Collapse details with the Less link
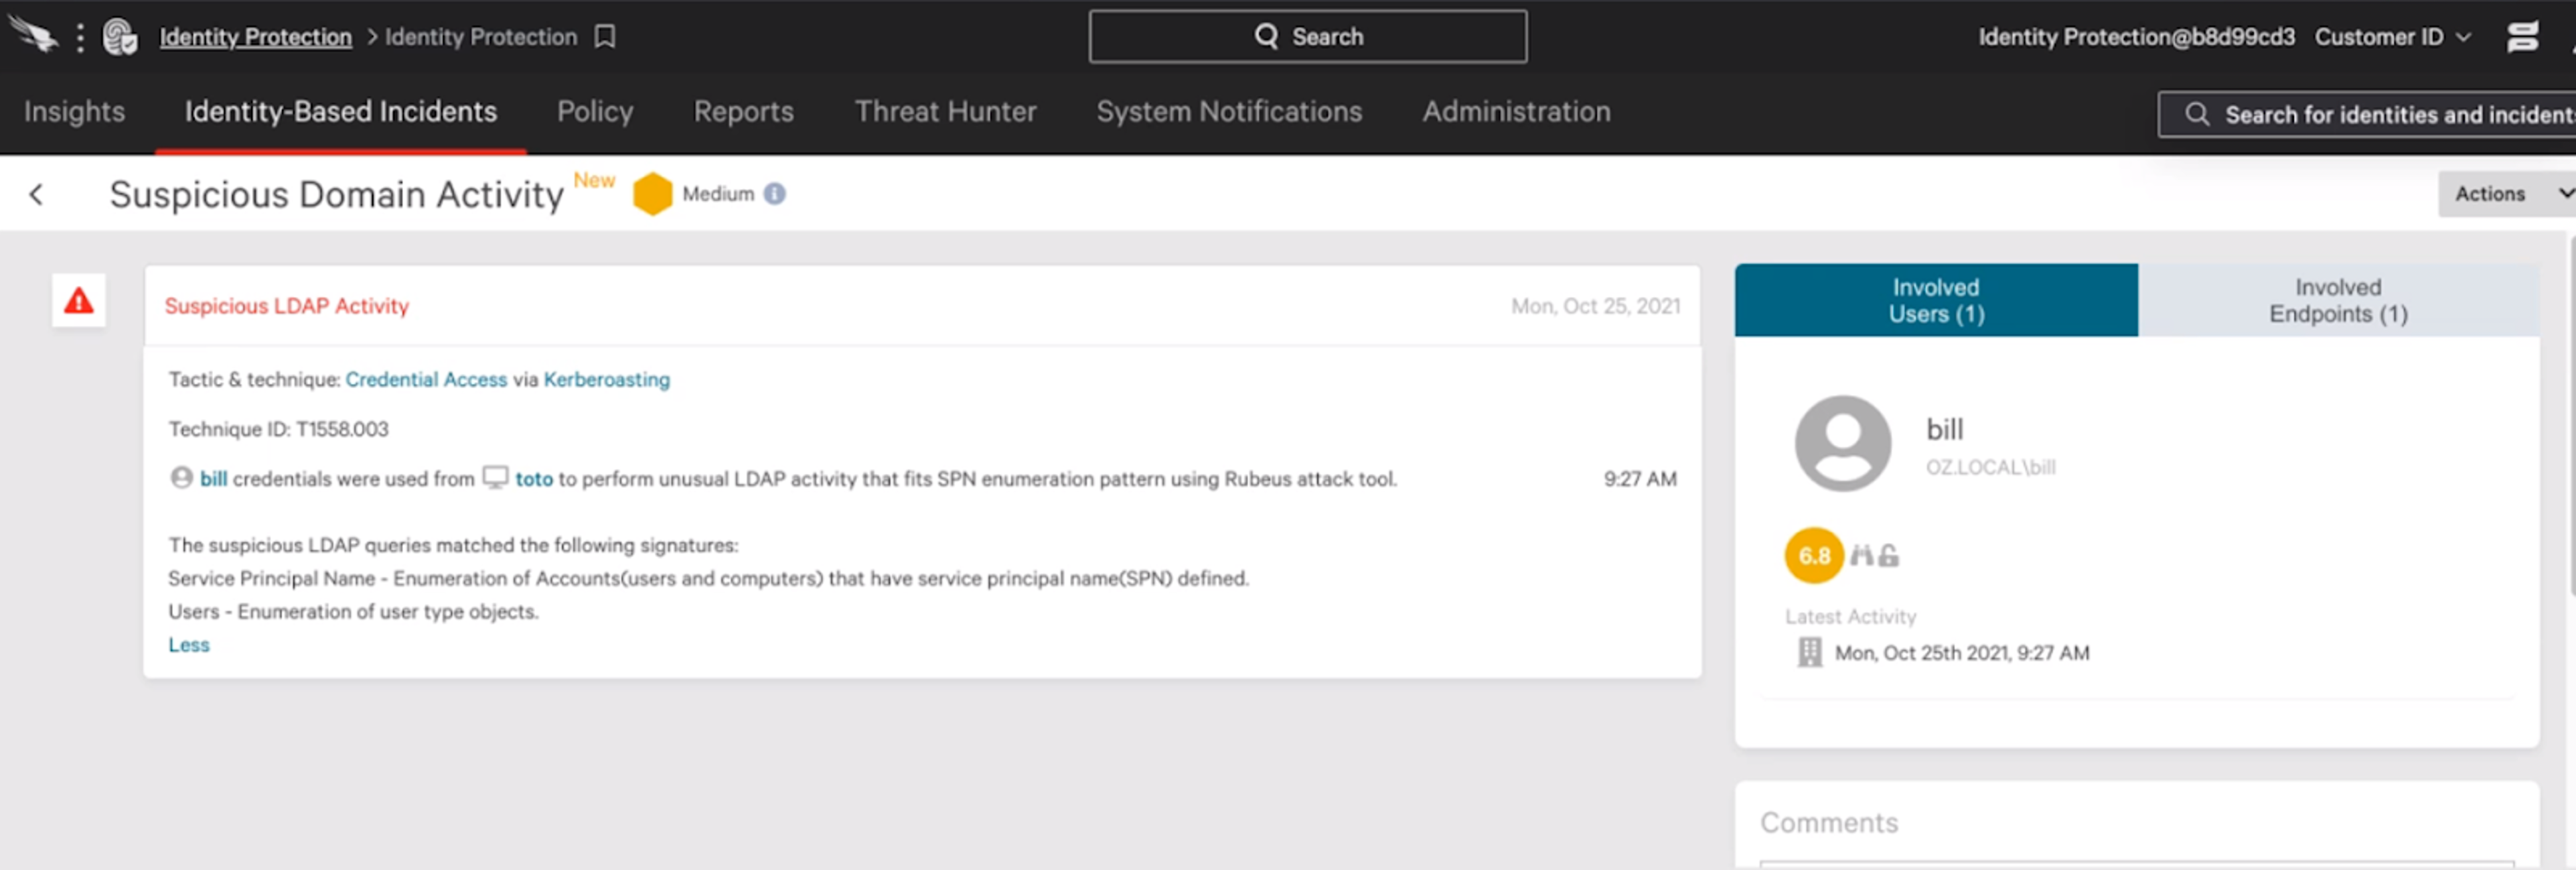Viewport: 2576px width, 870px height. pos(189,645)
